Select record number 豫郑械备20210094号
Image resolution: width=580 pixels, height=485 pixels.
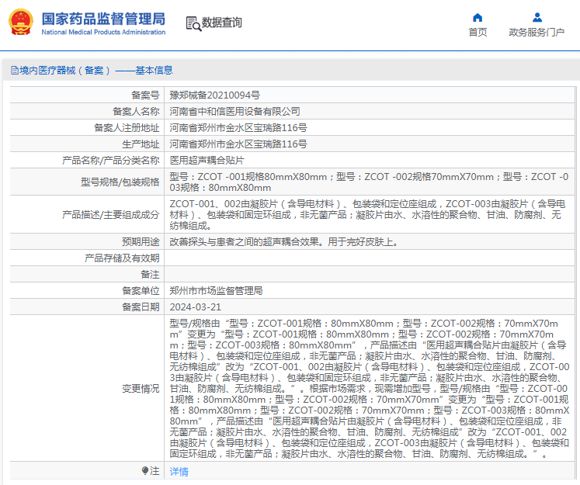(214, 95)
